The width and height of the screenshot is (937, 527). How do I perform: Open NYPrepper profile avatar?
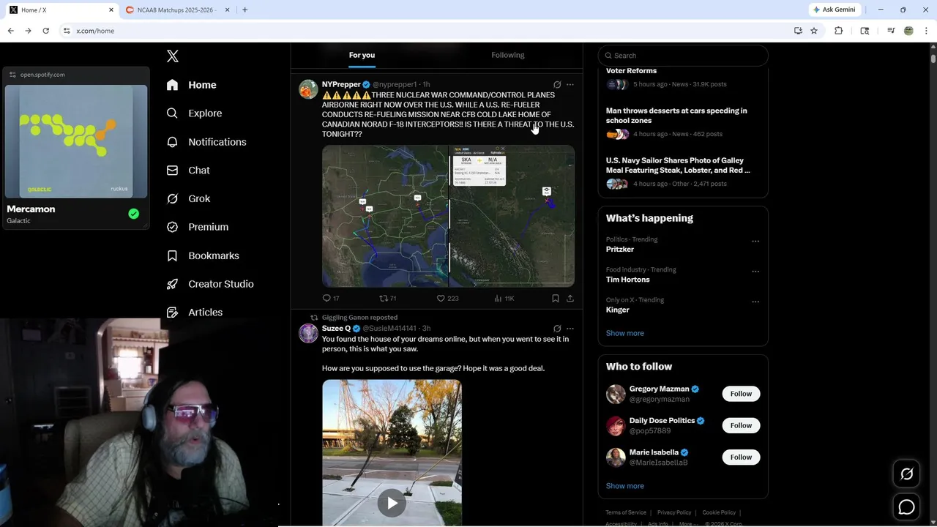point(308,89)
